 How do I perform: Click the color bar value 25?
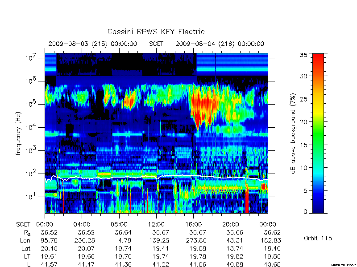(x=303, y=99)
